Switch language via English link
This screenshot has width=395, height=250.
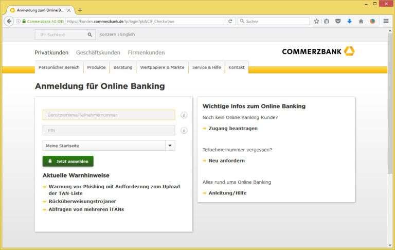click(128, 34)
